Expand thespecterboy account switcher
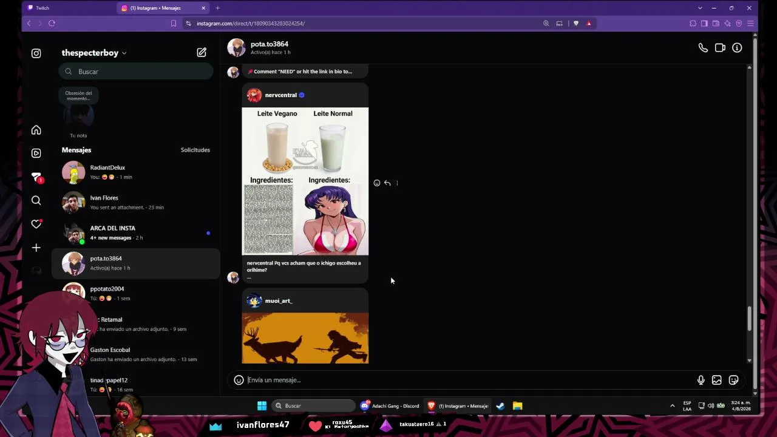777x437 pixels. coord(94,53)
